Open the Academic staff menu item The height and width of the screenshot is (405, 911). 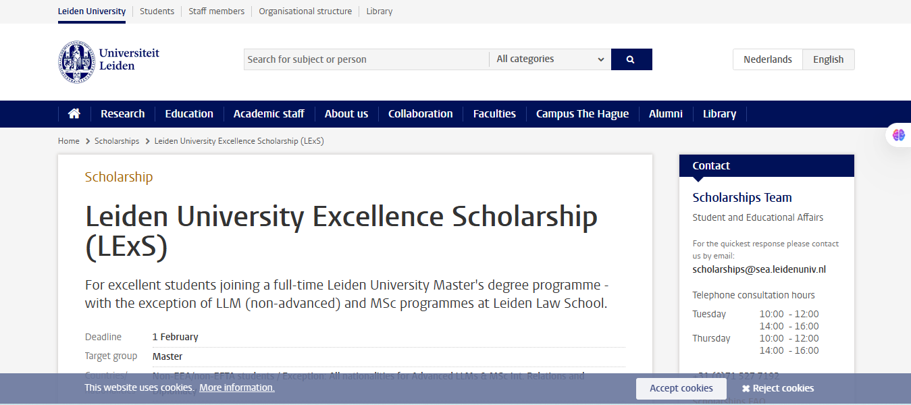click(269, 113)
